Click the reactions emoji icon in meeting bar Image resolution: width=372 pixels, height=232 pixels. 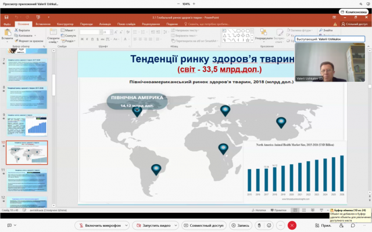[x=269, y=225]
